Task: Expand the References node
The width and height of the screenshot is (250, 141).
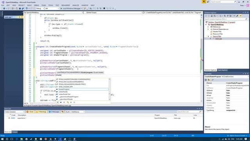Action: (x=208, y=27)
